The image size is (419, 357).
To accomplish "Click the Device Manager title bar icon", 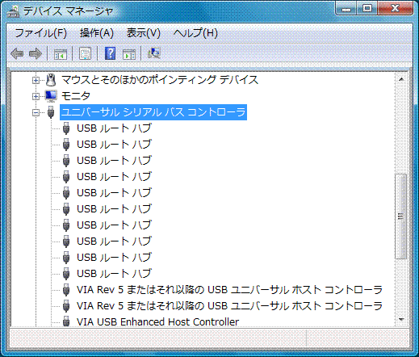I will [x=13, y=11].
